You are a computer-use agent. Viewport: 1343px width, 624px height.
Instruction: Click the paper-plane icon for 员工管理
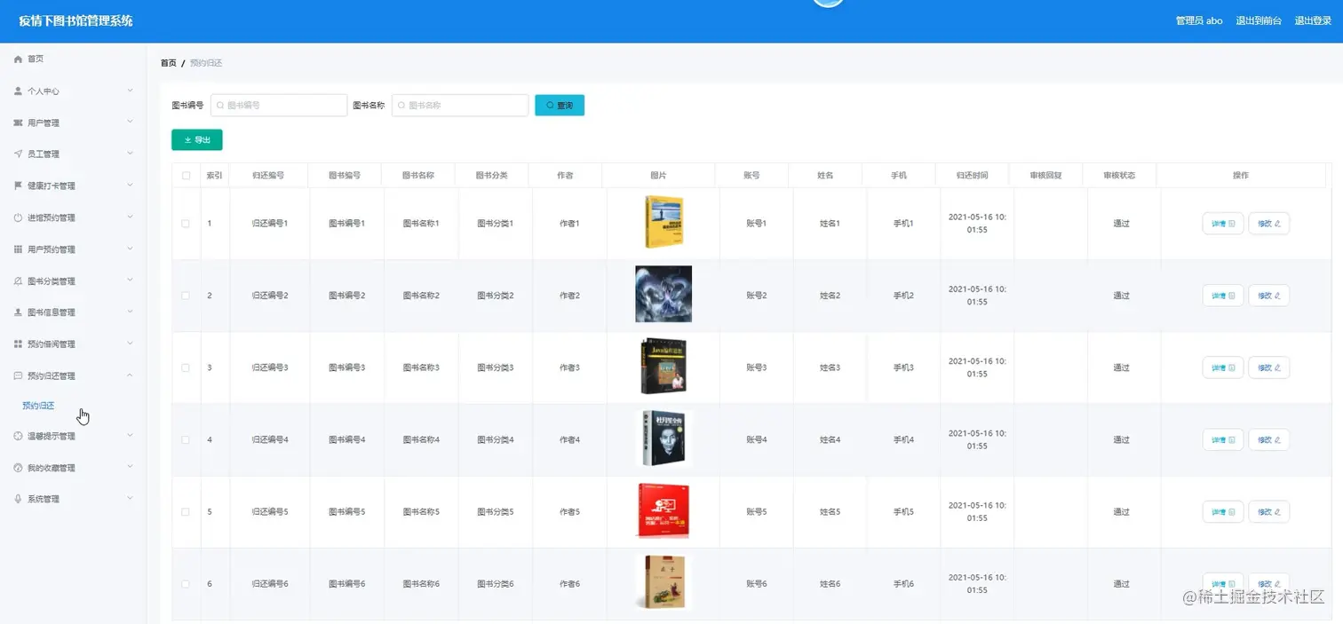[18, 154]
